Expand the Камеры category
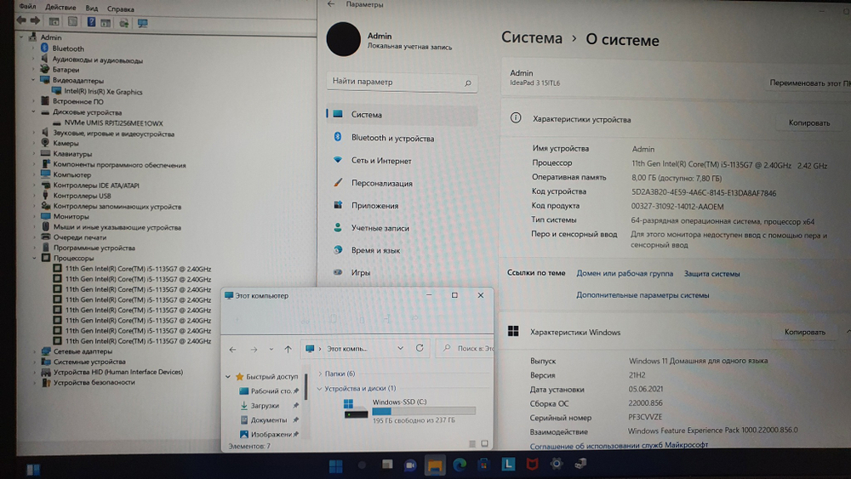This screenshot has height=479, width=851. pos(34,143)
